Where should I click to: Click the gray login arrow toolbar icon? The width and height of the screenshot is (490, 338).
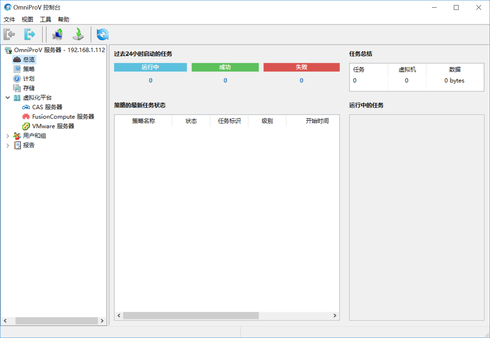click(10, 34)
